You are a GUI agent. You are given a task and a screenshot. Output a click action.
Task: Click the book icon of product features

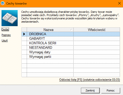point(10,18)
